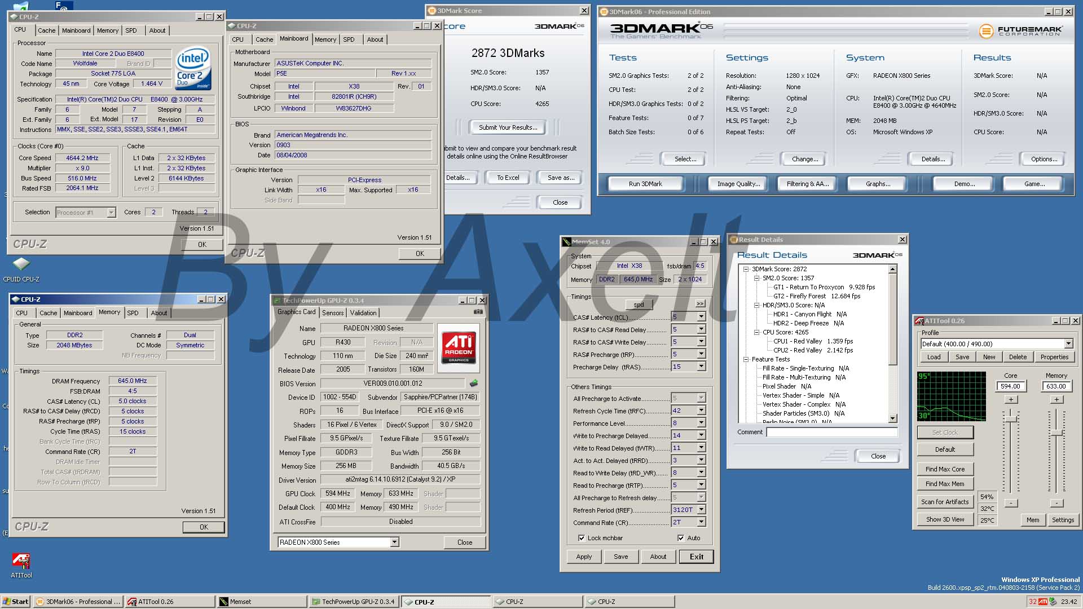Decrease Core clock with ATITool minus button
The height and width of the screenshot is (609, 1083).
click(x=1011, y=503)
